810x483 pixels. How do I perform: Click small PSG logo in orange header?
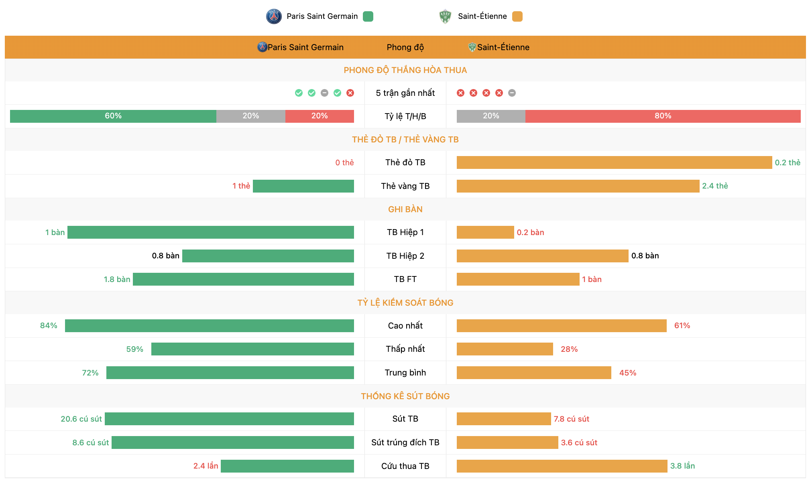[x=262, y=47]
